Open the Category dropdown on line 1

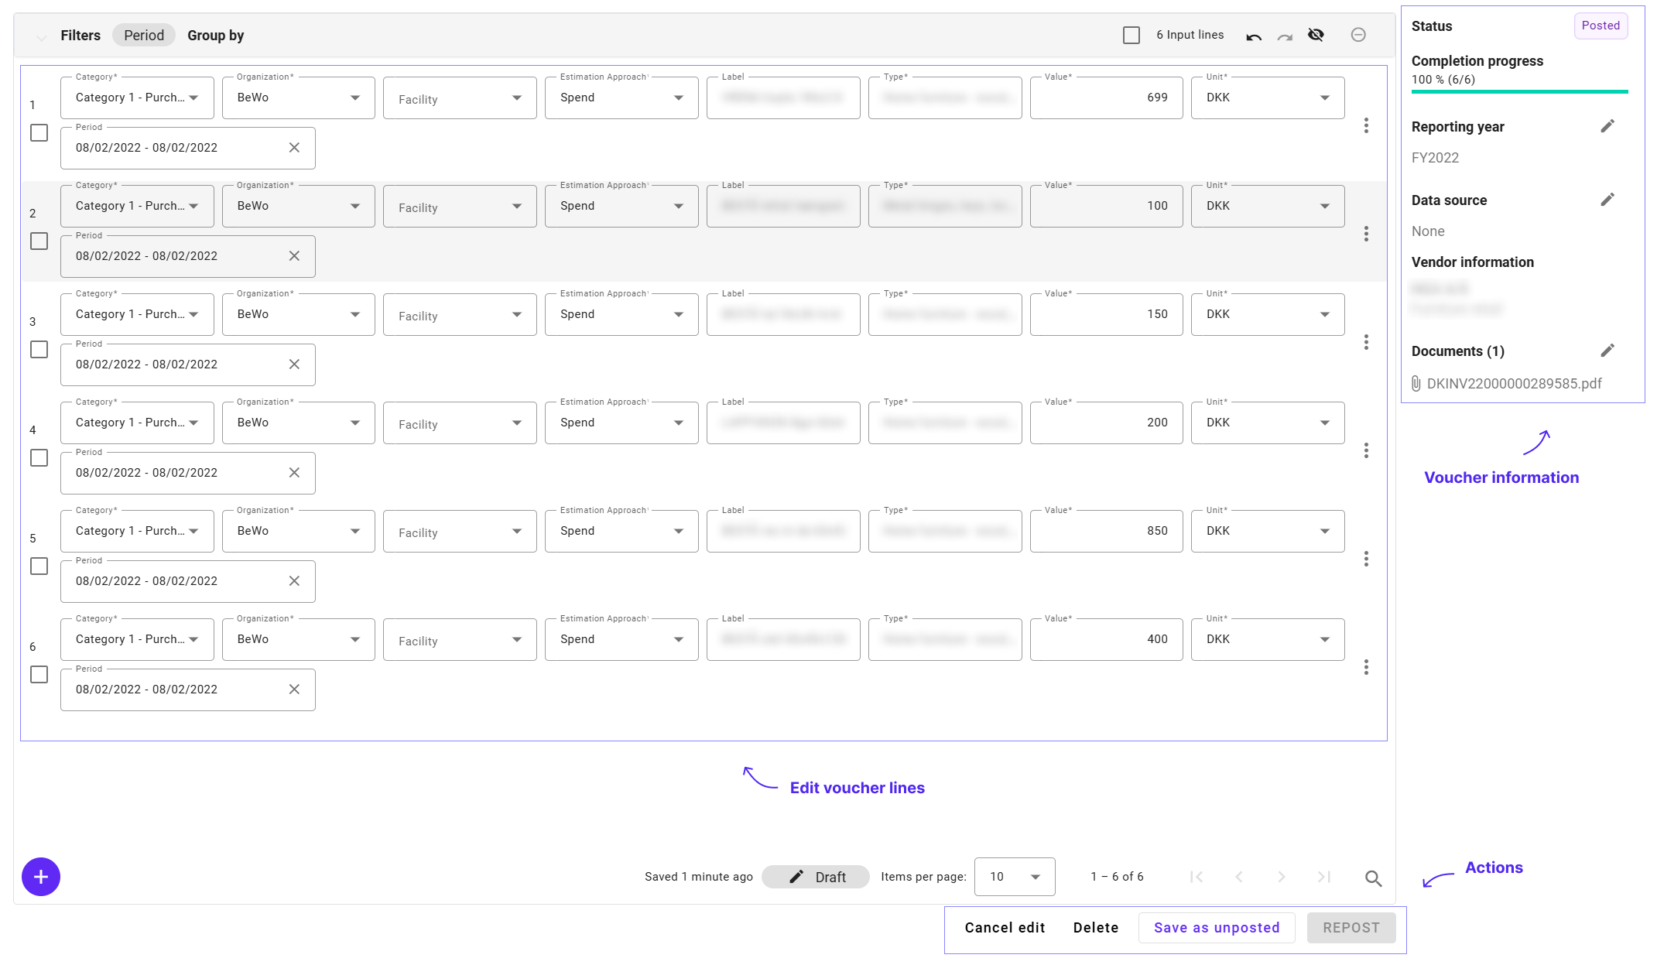pos(137,98)
